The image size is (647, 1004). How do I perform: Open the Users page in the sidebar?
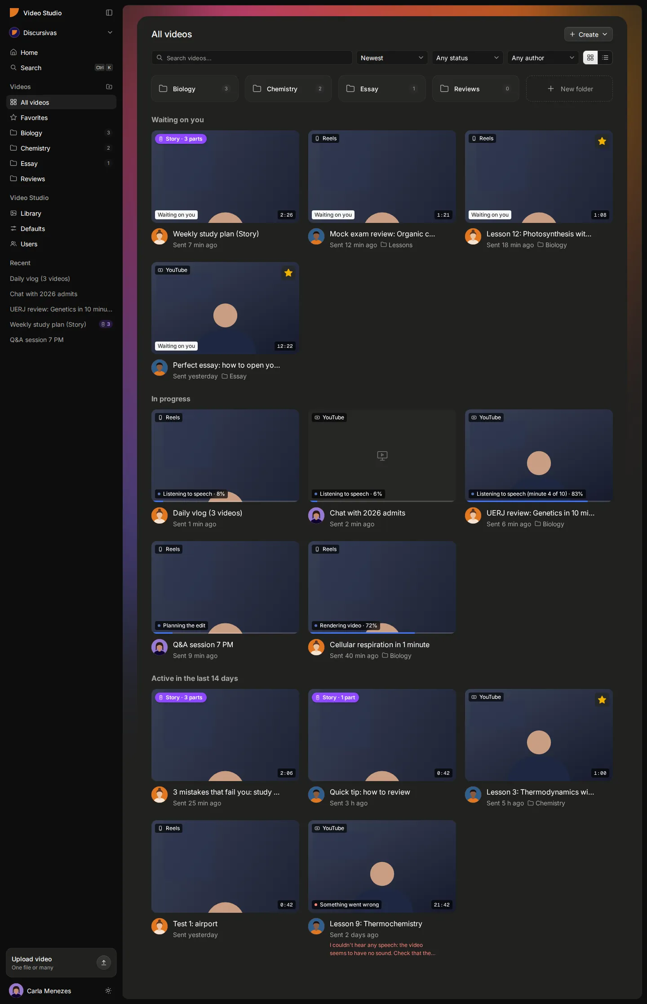point(61,244)
